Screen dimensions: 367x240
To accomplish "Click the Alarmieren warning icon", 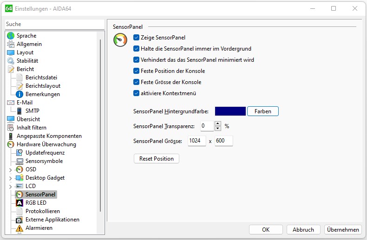I will pos(20,228).
